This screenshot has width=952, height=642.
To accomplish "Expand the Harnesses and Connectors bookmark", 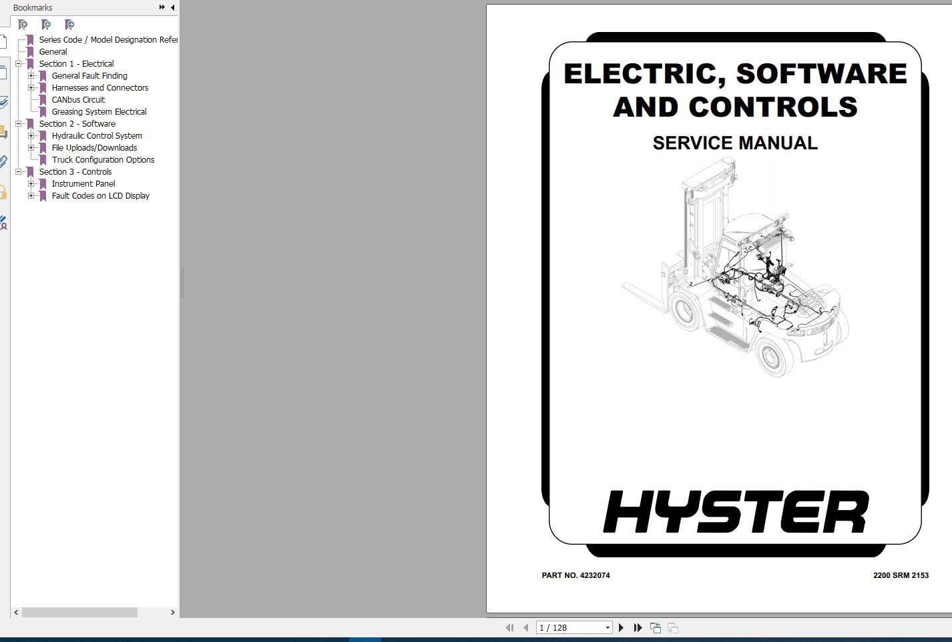I will pyautogui.click(x=31, y=88).
